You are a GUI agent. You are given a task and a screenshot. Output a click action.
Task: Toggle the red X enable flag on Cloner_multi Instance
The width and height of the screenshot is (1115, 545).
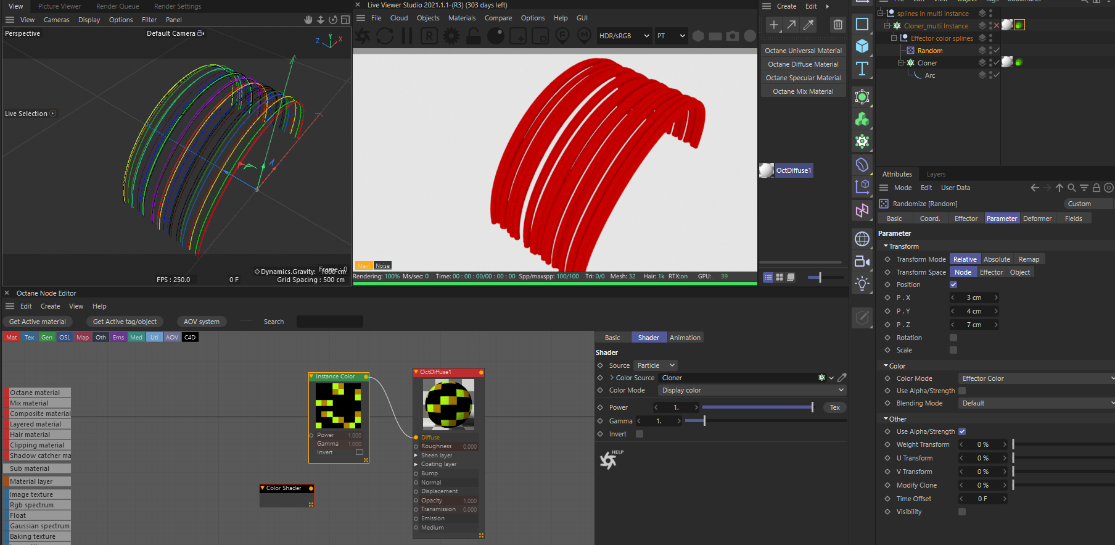(997, 25)
